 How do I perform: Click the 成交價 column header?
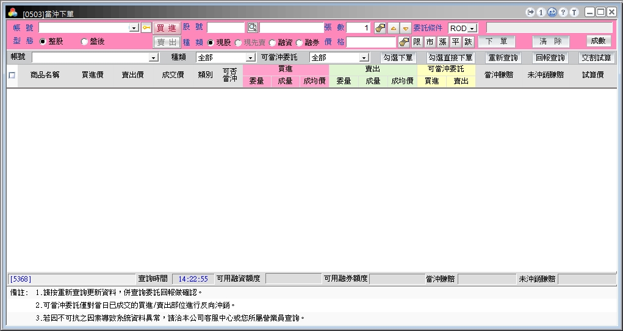[173, 74]
